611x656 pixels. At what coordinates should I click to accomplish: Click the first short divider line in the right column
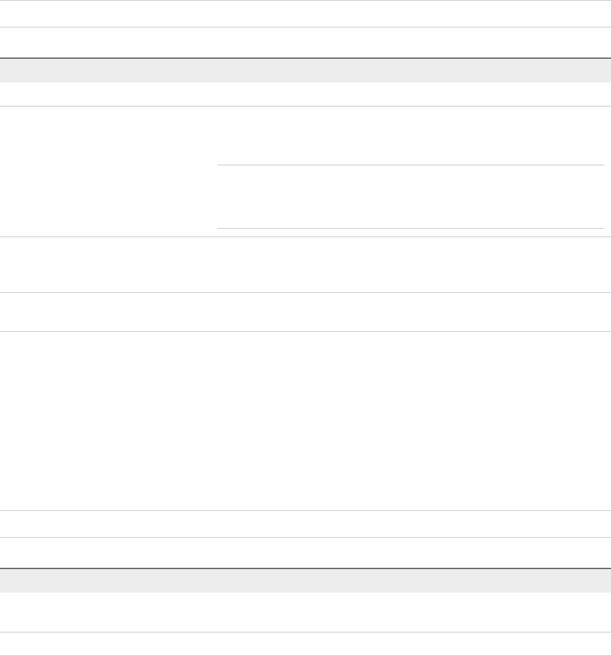(x=410, y=165)
